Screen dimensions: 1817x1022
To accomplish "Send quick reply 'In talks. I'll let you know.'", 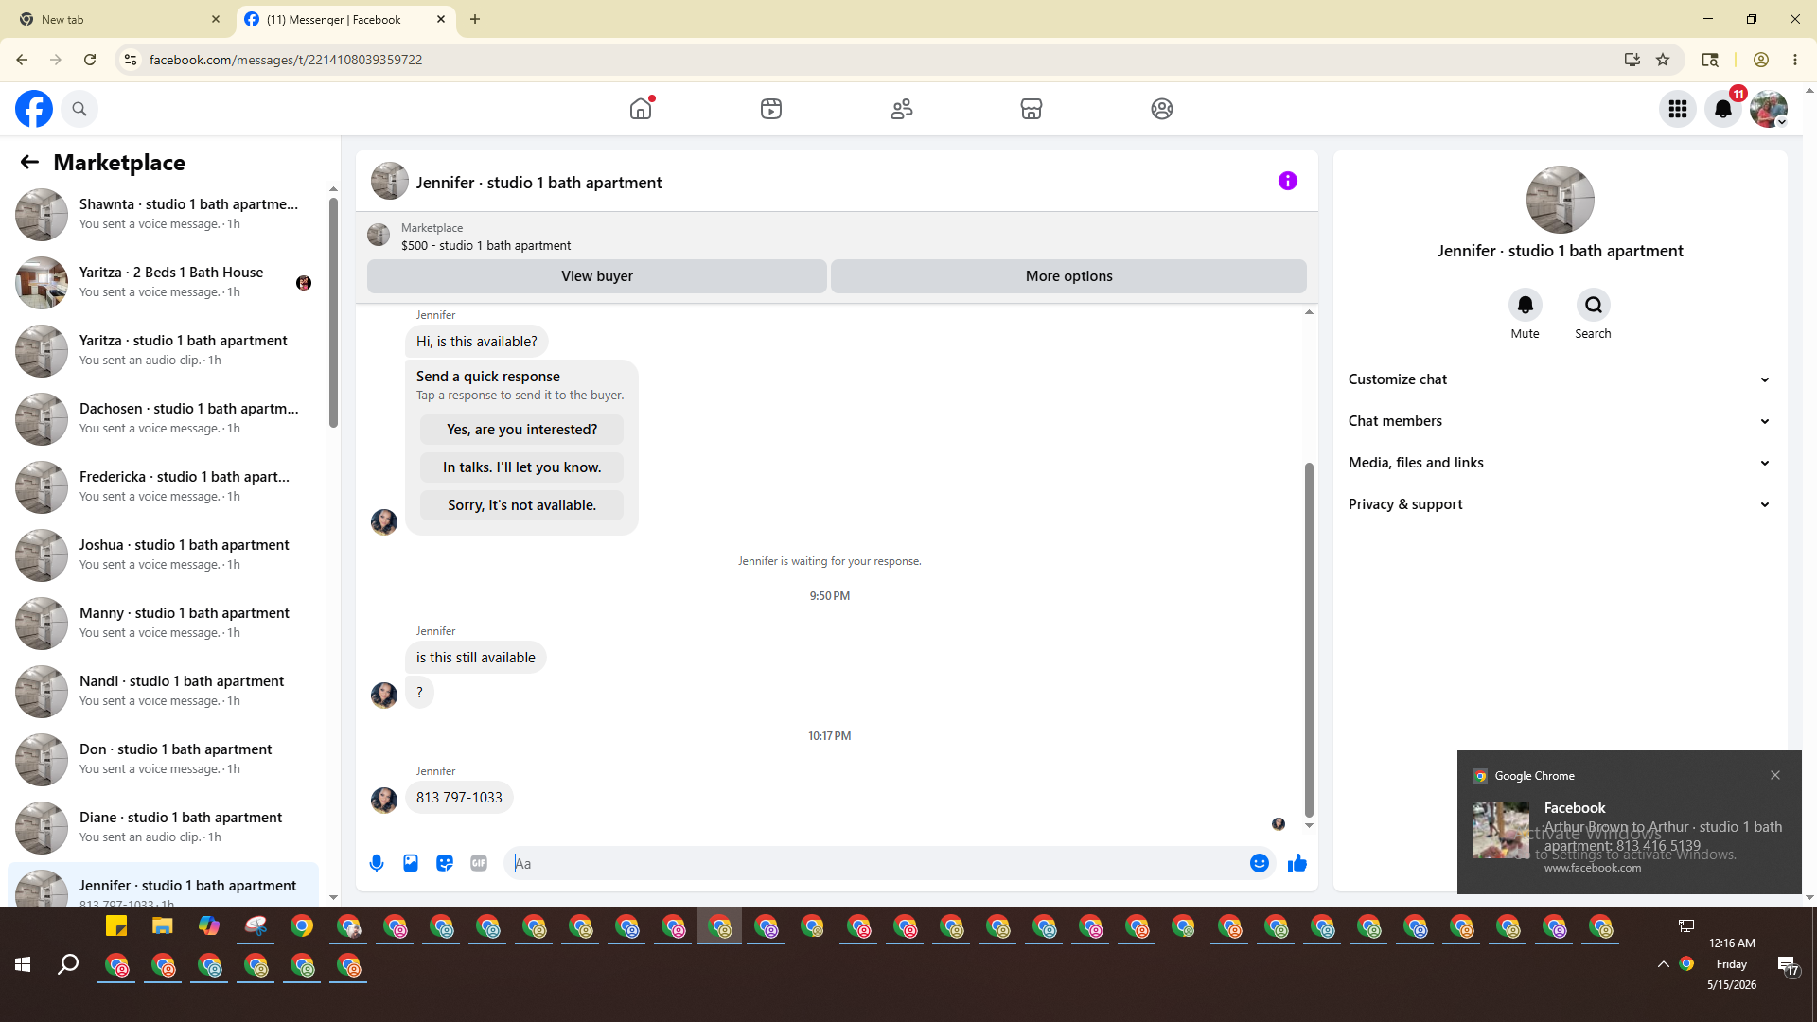I will coord(521,467).
